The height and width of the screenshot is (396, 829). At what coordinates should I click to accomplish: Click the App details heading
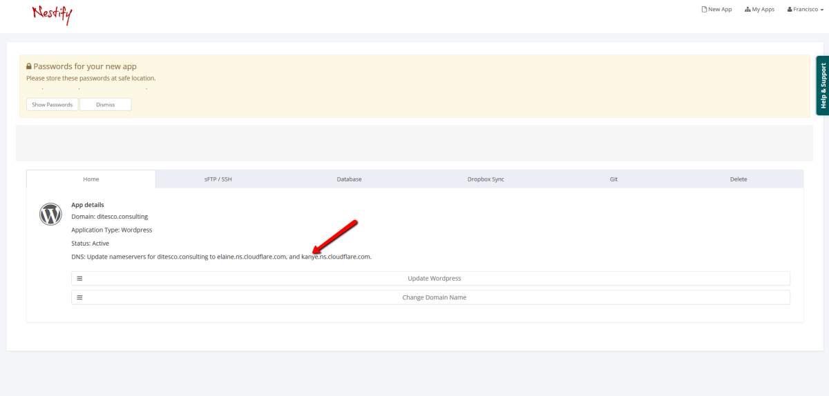pyautogui.click(x=88, y=206)
